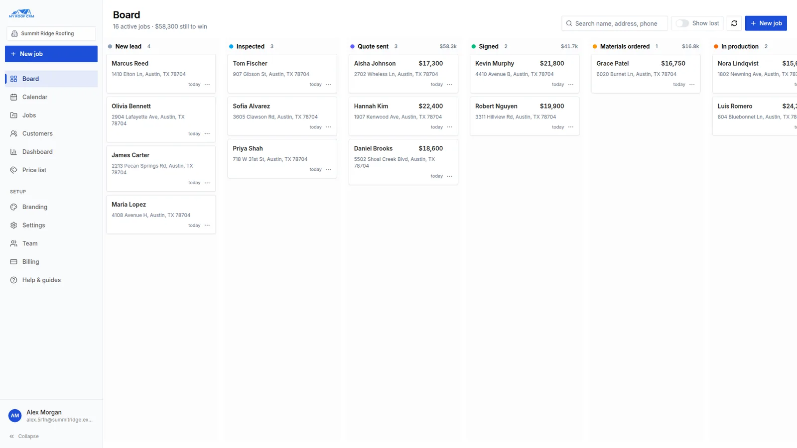Click the Alex Morgan AM avatar
This screenshot has width=797, height=448.
click(15, 416)
